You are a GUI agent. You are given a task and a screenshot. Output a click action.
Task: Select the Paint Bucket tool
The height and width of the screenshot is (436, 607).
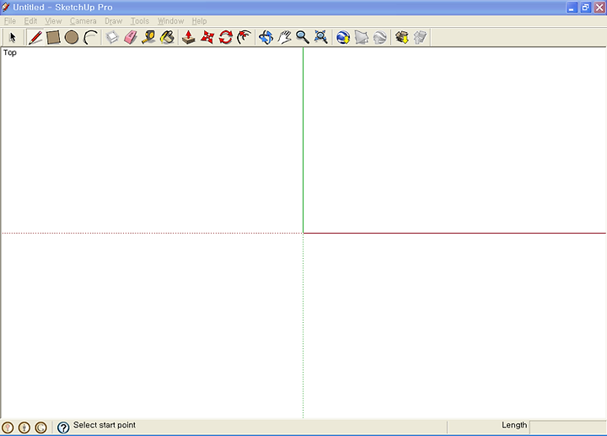click(x=167, y=38)
